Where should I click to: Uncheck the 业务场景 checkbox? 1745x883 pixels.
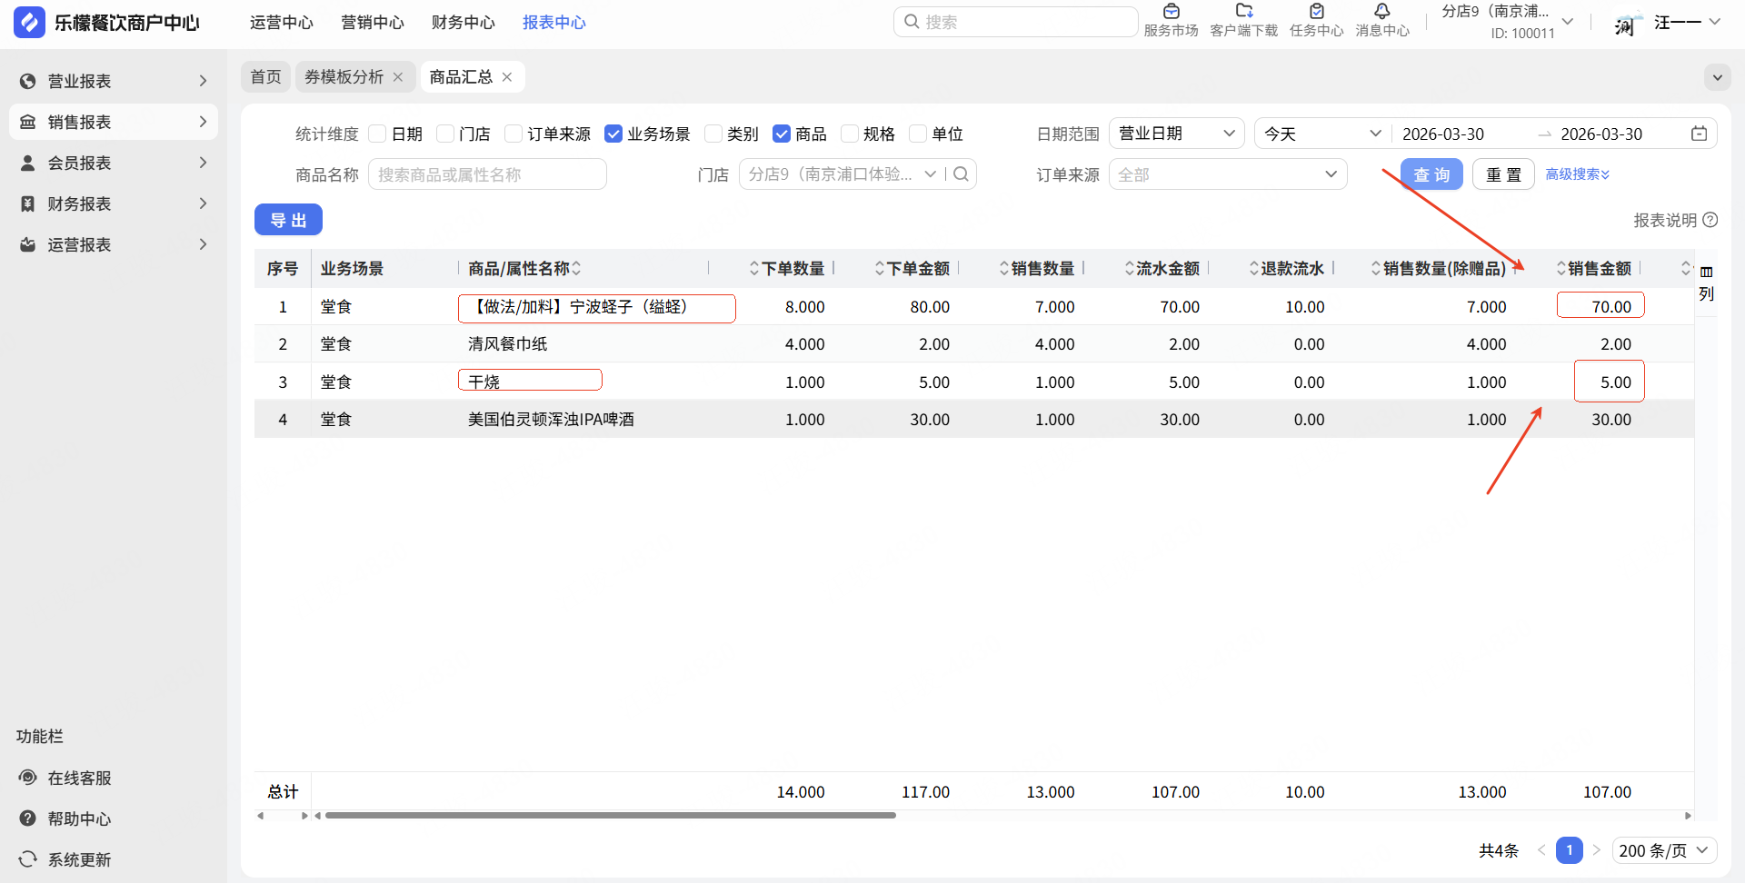click(613, 134)
